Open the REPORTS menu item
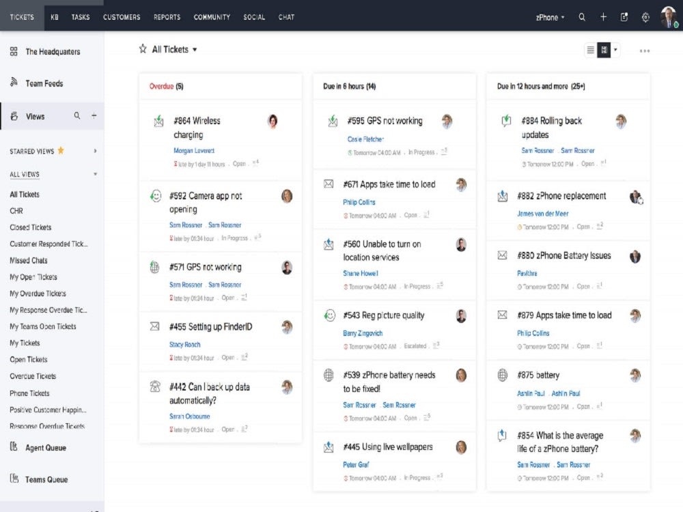683x512 pixels. click(x=166, y=17)
